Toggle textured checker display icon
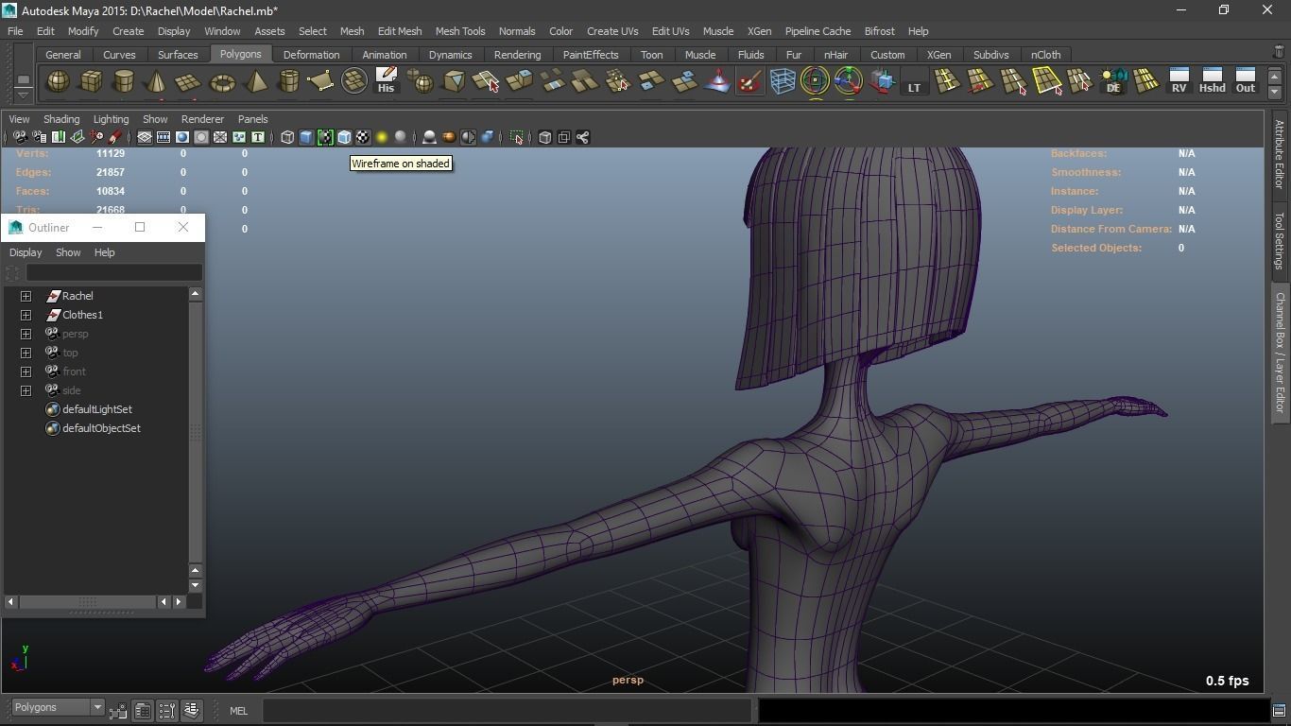Viewport: 1291px width, 726px height. [x=363, y=138]
